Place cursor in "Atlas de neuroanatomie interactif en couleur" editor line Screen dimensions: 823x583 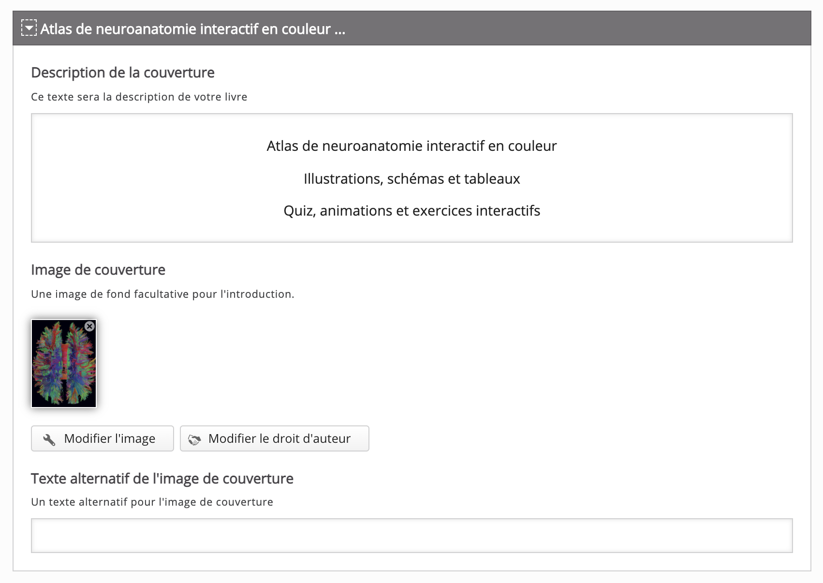[411, 146]
